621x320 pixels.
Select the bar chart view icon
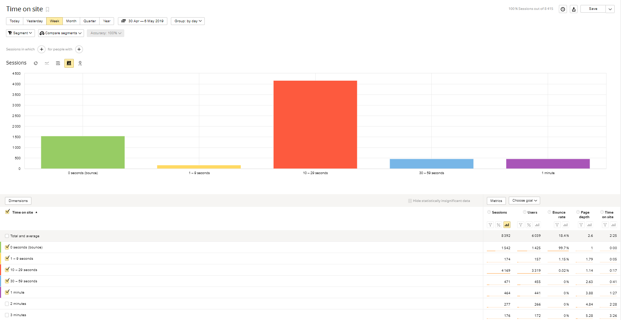click(69, 63)
